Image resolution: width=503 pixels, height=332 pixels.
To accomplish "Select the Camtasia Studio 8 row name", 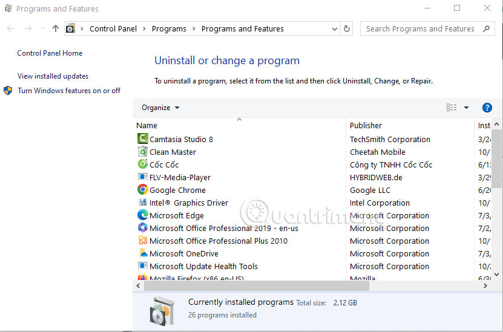I will [x=181, y=140].
